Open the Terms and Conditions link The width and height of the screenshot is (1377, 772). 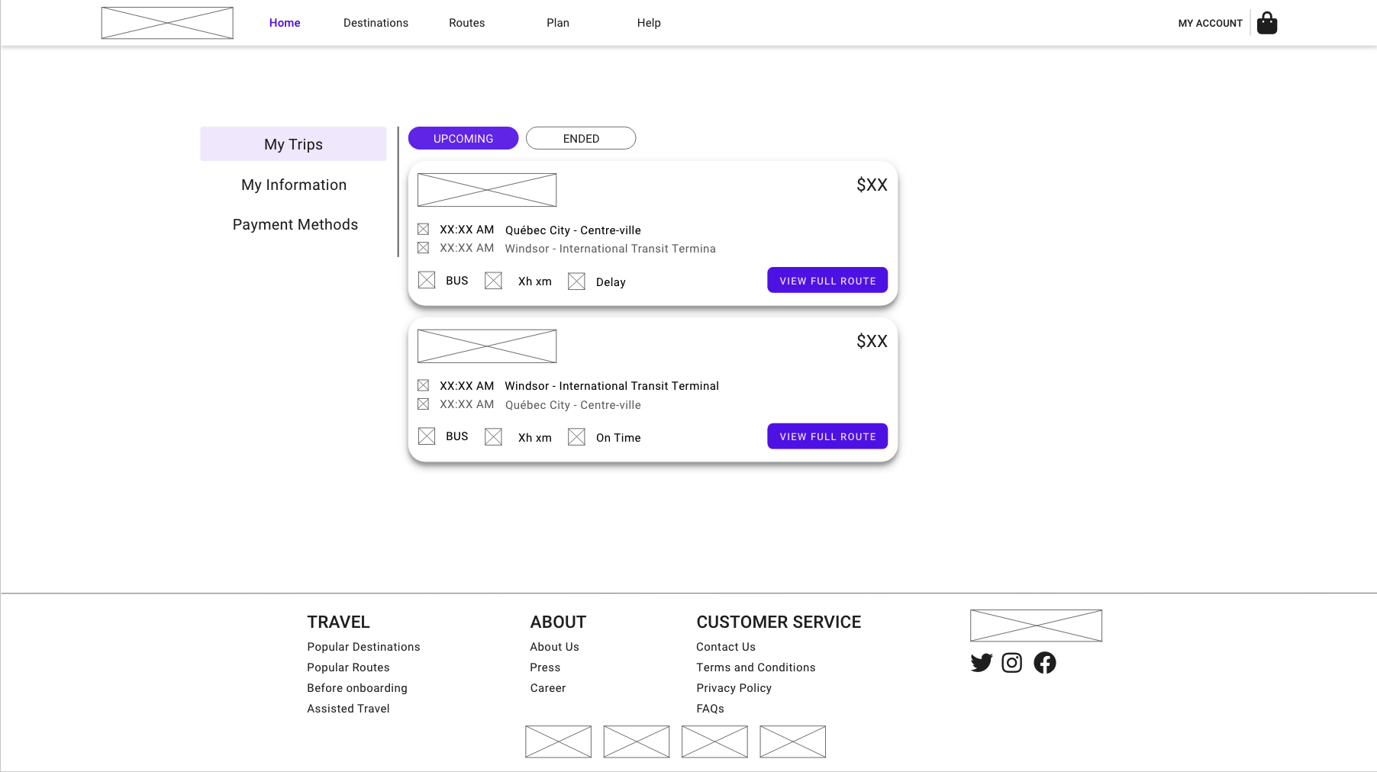coord(756,667)
